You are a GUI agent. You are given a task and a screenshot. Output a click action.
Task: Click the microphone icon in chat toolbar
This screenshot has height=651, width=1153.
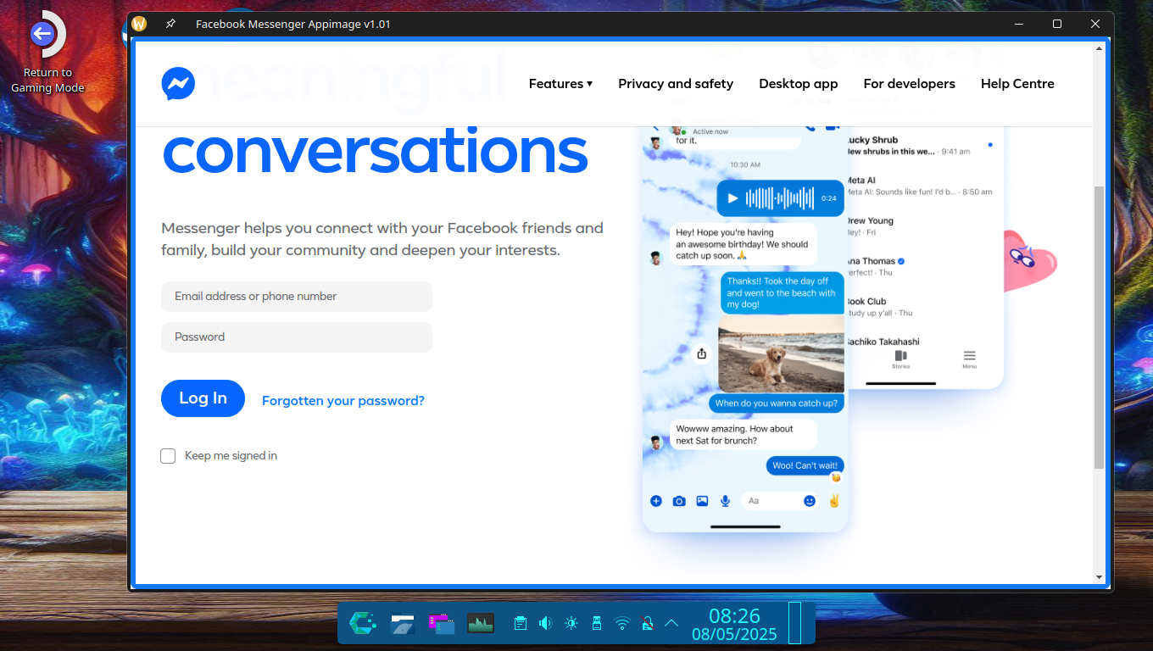point(726,501)
